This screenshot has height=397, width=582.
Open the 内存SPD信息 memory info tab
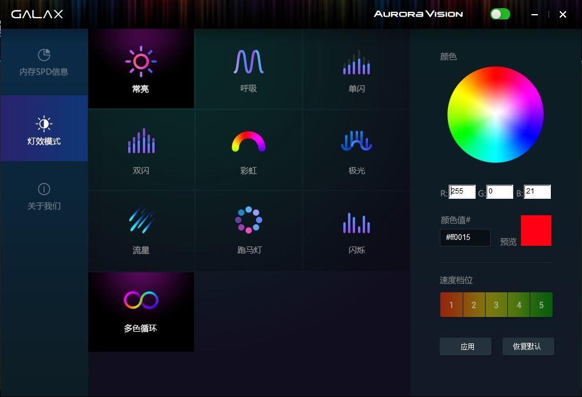(44, 62)
